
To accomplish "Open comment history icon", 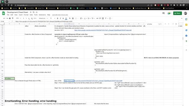I will click(163, 13).
